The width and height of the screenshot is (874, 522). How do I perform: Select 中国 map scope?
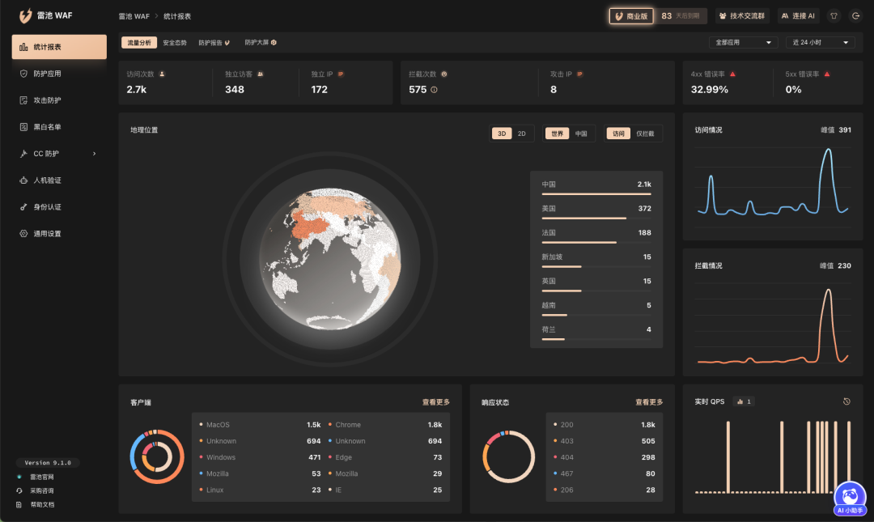coord(581,134)
